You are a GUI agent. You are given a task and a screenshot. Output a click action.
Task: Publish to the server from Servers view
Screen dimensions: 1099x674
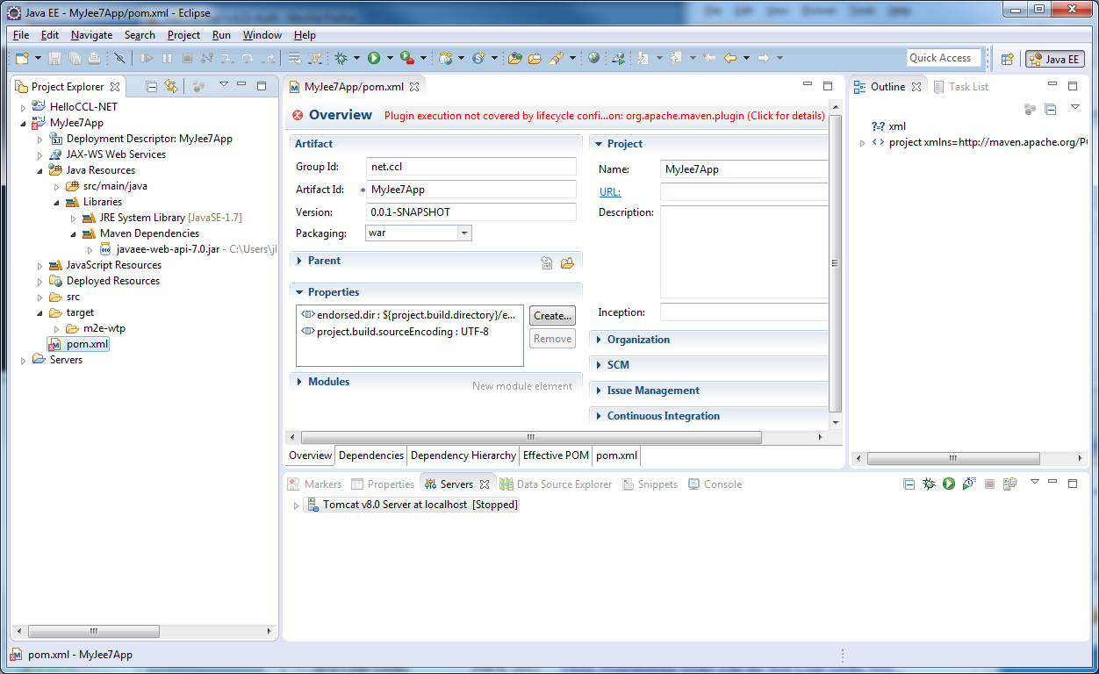pos(1010,484)
